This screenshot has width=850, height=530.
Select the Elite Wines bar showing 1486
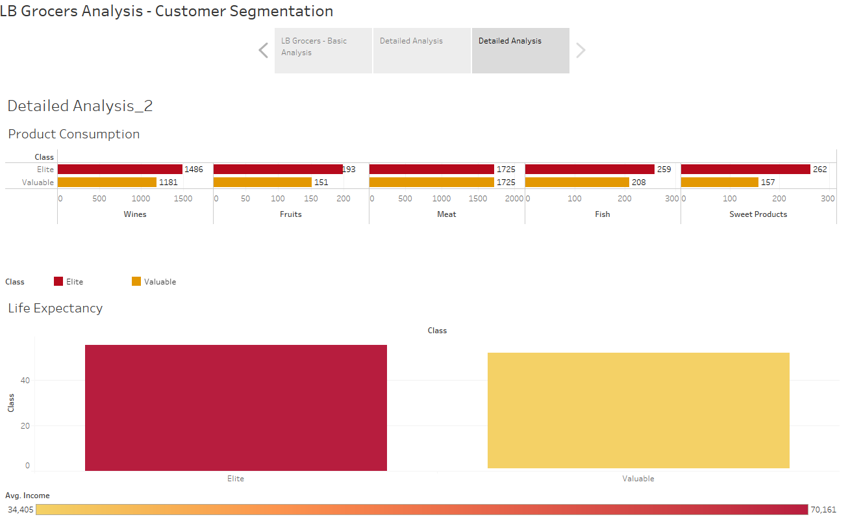pos(120,169)
